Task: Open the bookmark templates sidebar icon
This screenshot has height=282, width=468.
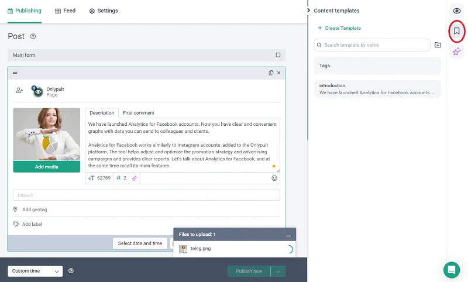Action: [457, 31]
